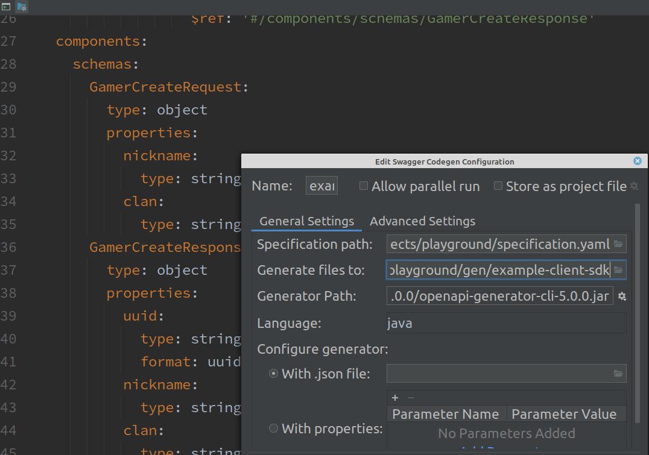Switch to the General Settings tab
Viewport: 649px width, 455px height.
click(306, 221)
